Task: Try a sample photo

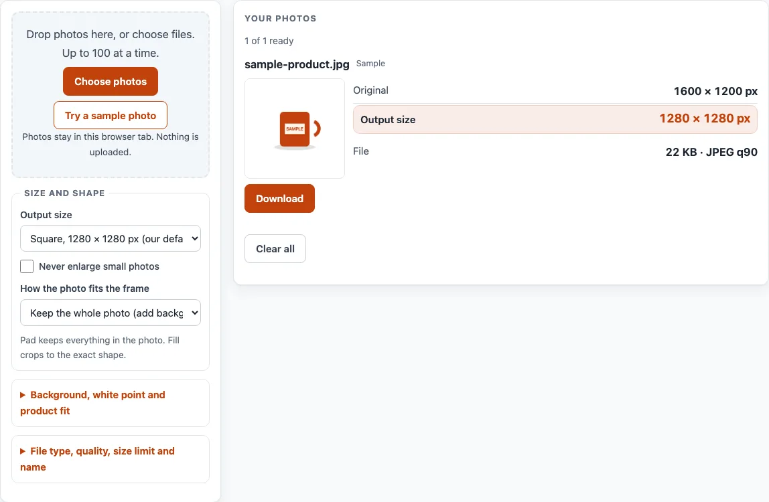Action: [111, 115]
